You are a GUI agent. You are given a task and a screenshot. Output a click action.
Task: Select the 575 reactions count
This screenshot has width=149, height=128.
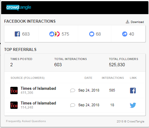(65, 34)
